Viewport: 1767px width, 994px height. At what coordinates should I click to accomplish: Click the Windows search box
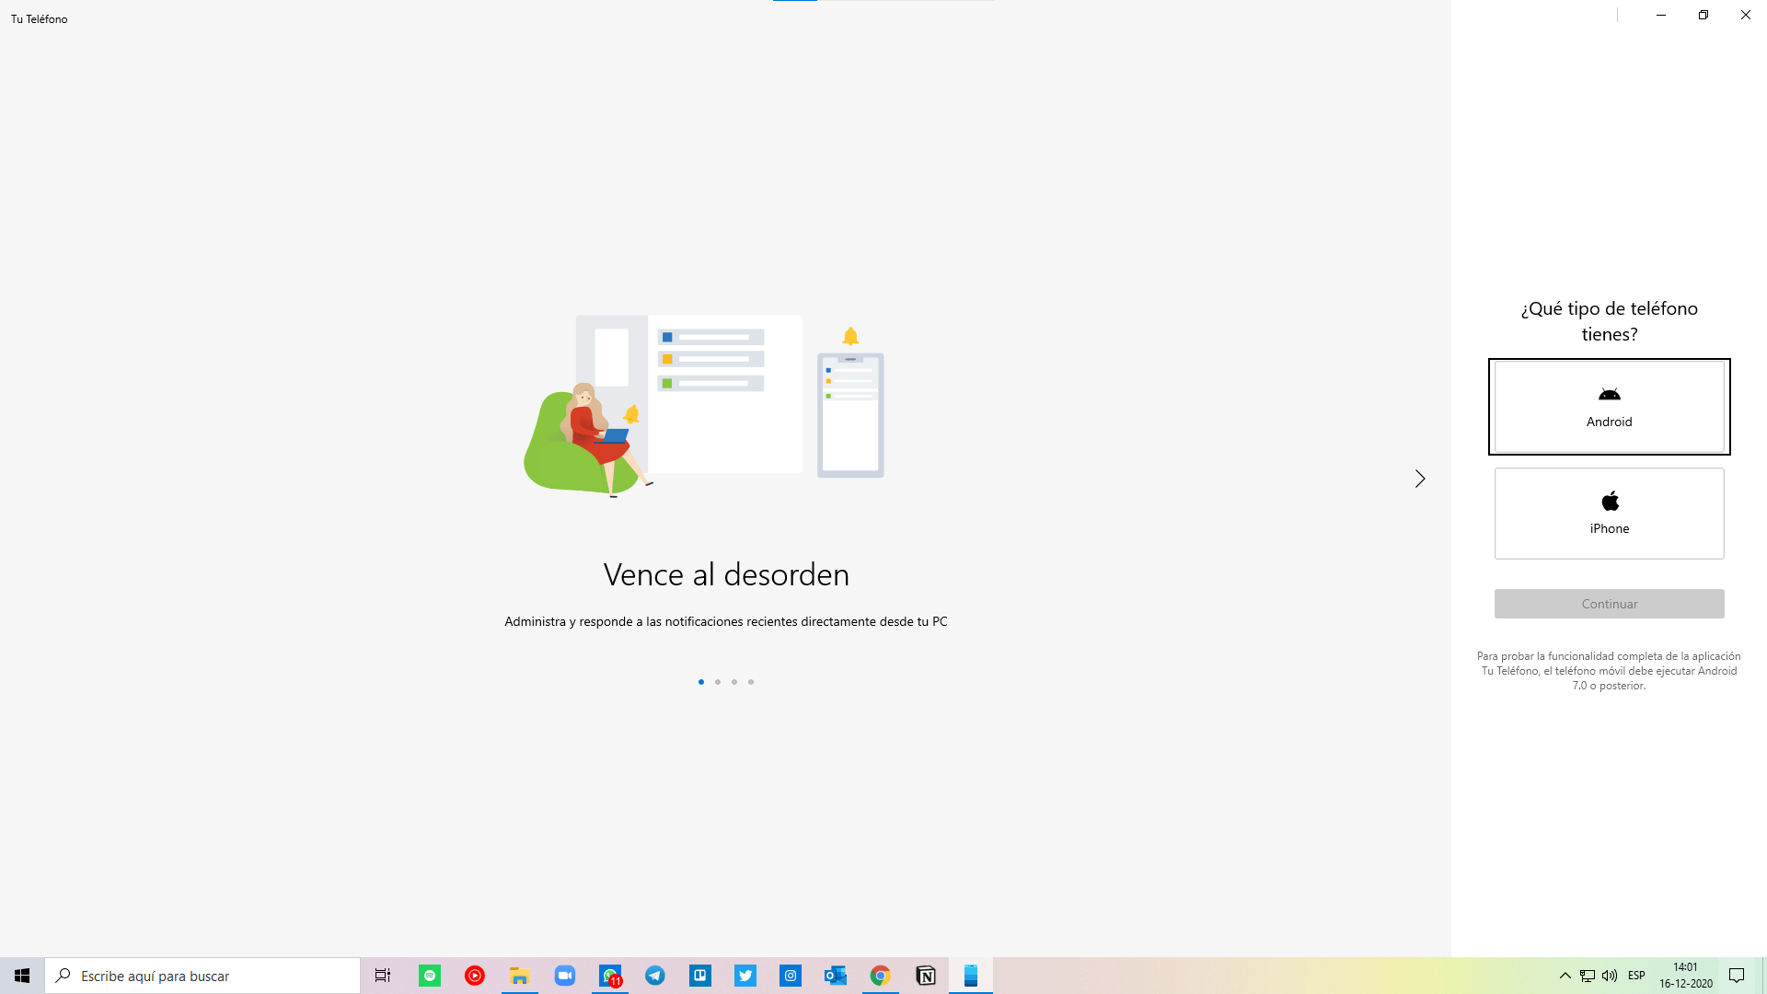pos(202,976)
